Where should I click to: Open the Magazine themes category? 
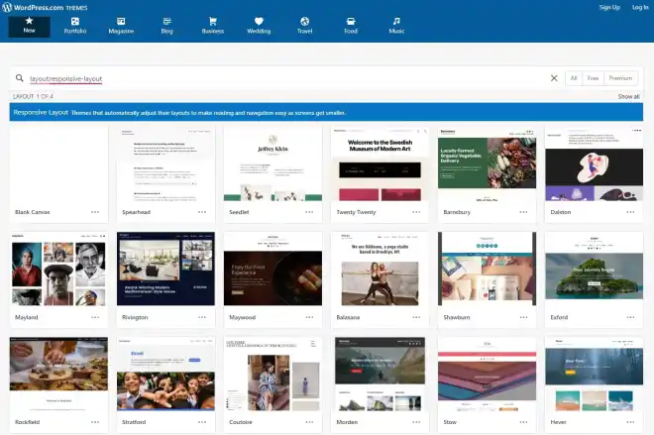(121, 25)
